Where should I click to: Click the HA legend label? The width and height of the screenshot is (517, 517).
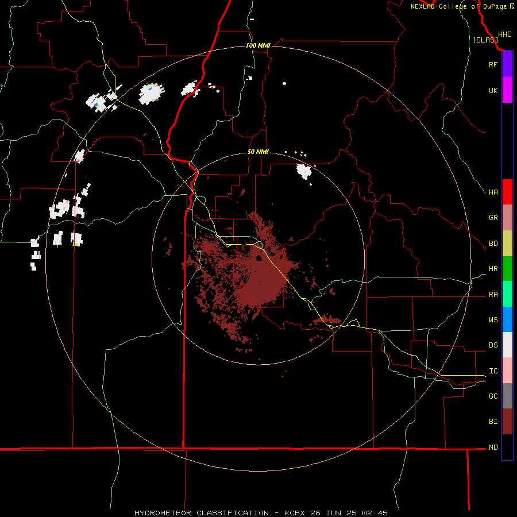pyautogui.click(x=493, y=192)
